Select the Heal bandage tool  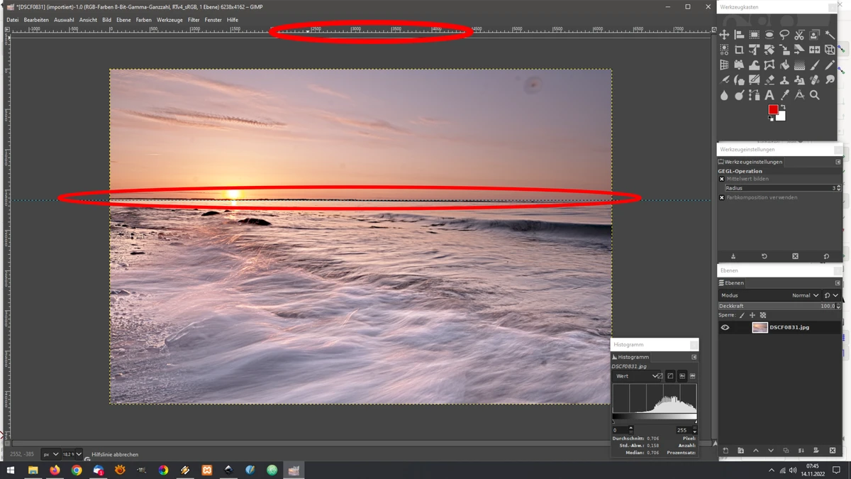point(815,80)
